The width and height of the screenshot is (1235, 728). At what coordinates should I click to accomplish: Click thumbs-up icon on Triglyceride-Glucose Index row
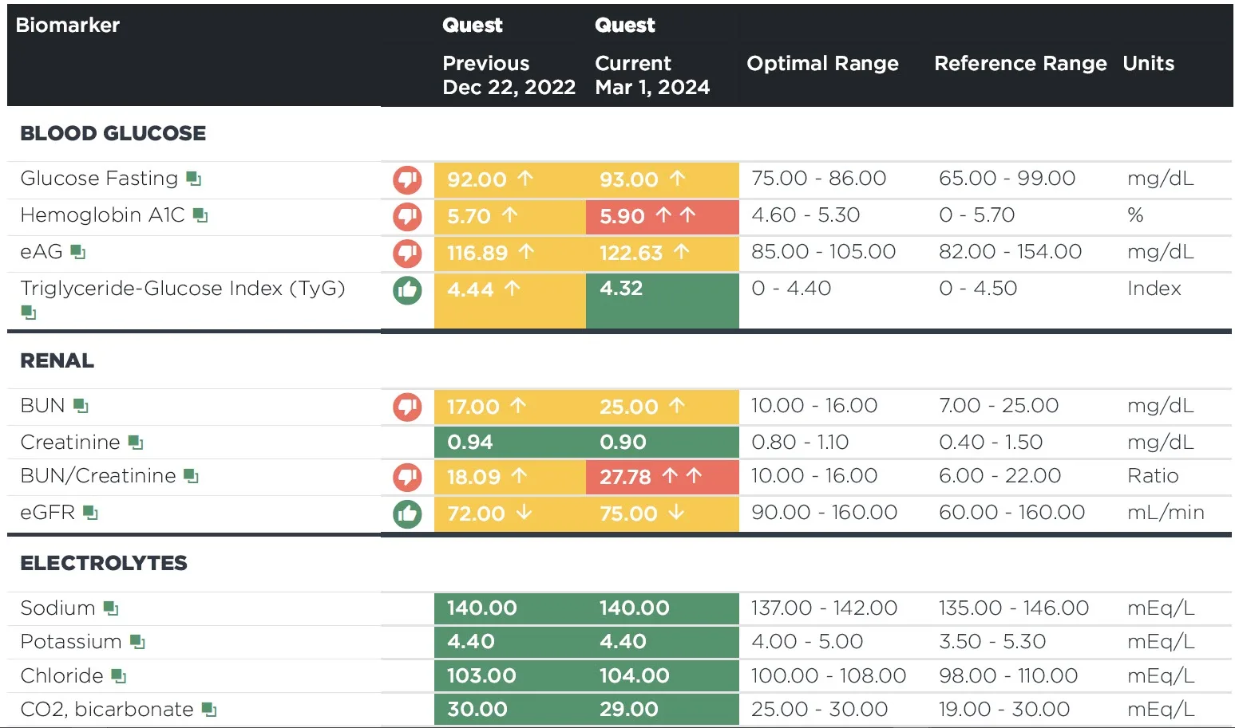click(407, 290)
